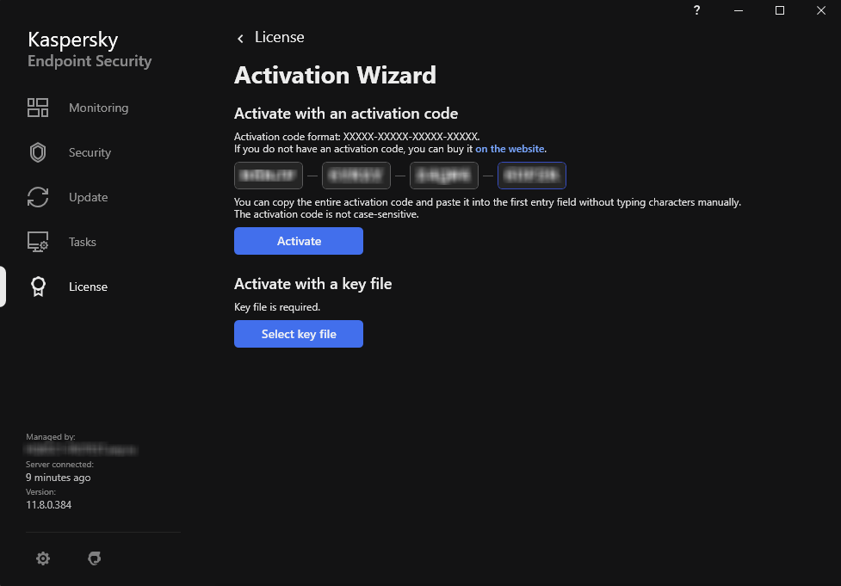The width and height of the screenshot is (841, 586).
Task: Click the License ribbon badge icon
Action: [x=38, y=287]
